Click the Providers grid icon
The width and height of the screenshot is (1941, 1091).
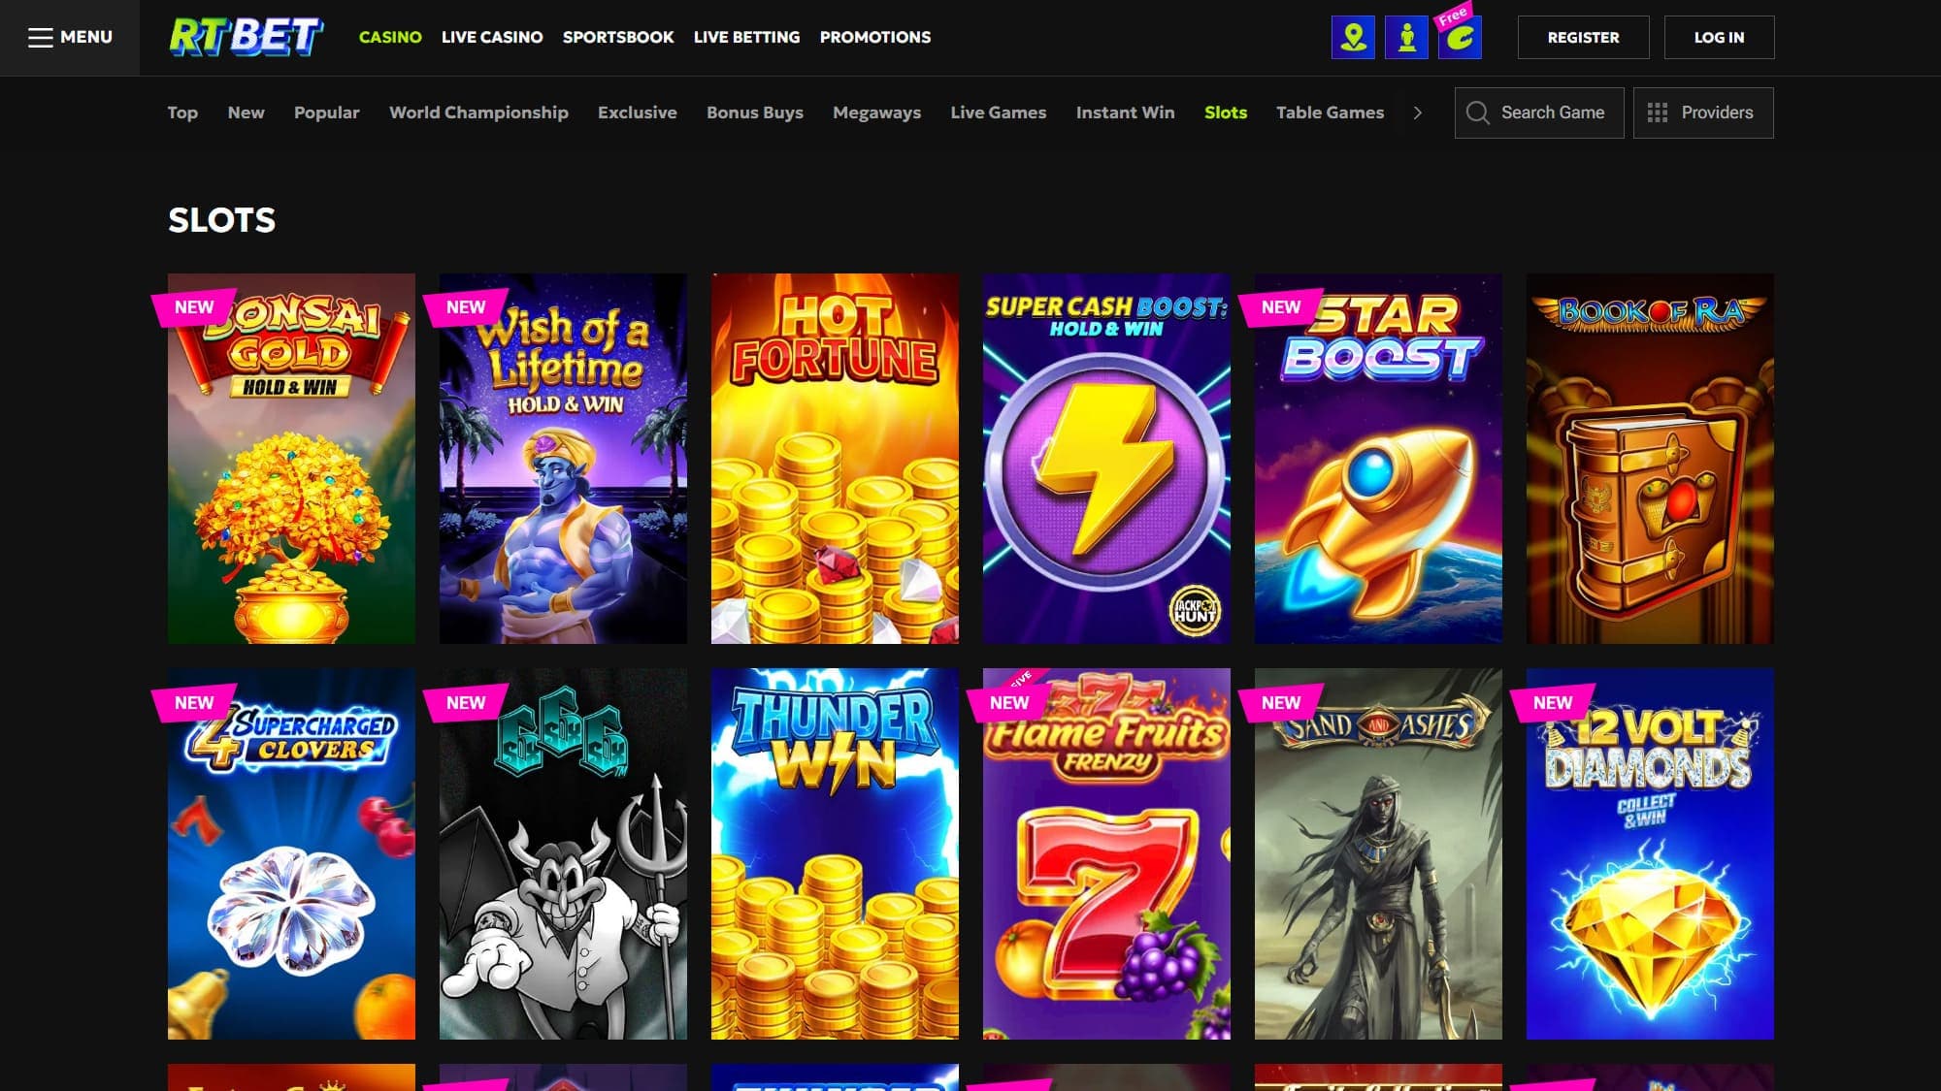click(x=1658, y=112)
